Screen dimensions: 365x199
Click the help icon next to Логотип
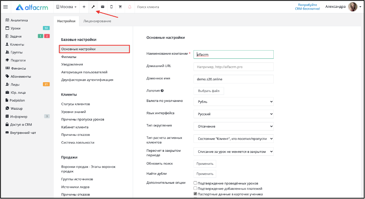[x=162, y=91]
